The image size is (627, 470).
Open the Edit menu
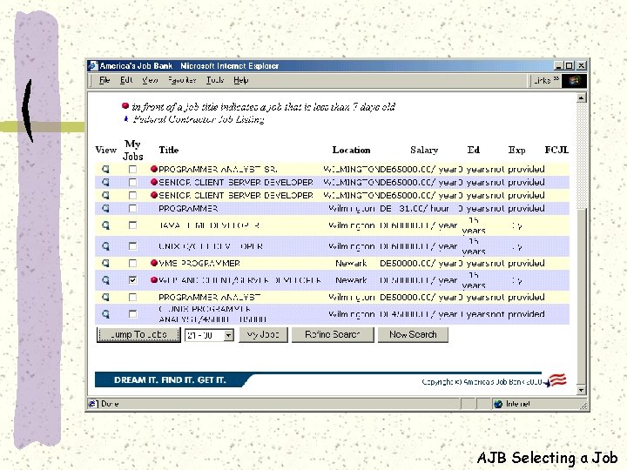(126, 80)
